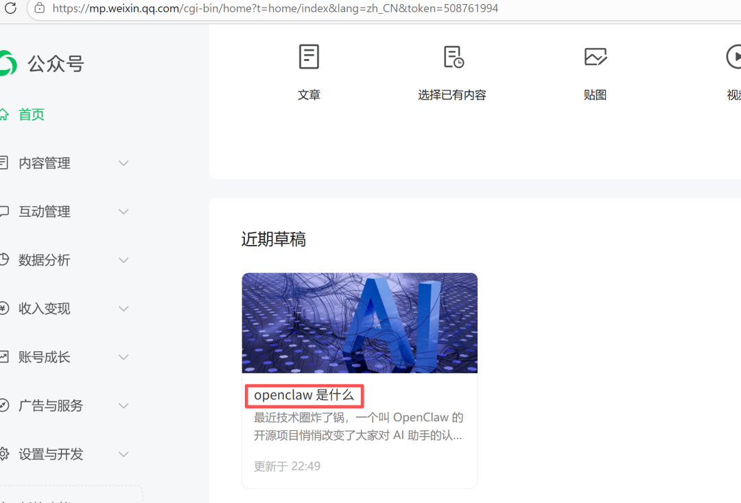Image resolution: width=741 pixels, height=503 pixels.
Task: Click the 数据分析 pie chart icon
Action: point(4,259)
